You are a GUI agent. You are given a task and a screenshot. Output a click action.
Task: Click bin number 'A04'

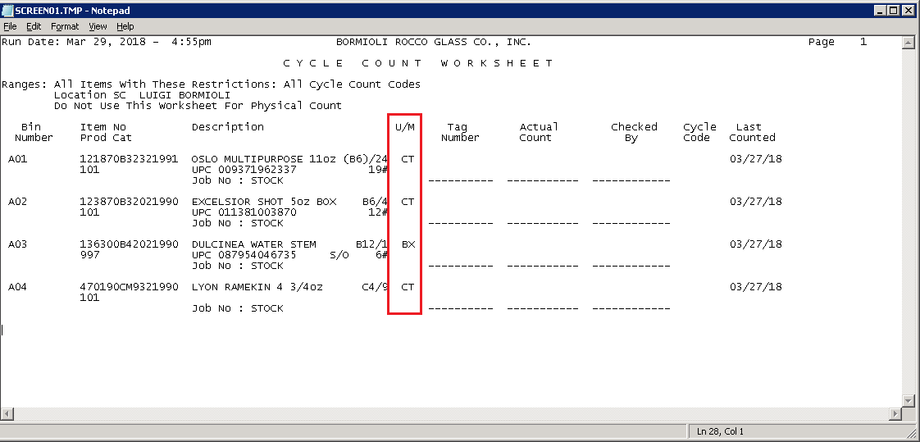pyautogui.click(x=17, y=287)
